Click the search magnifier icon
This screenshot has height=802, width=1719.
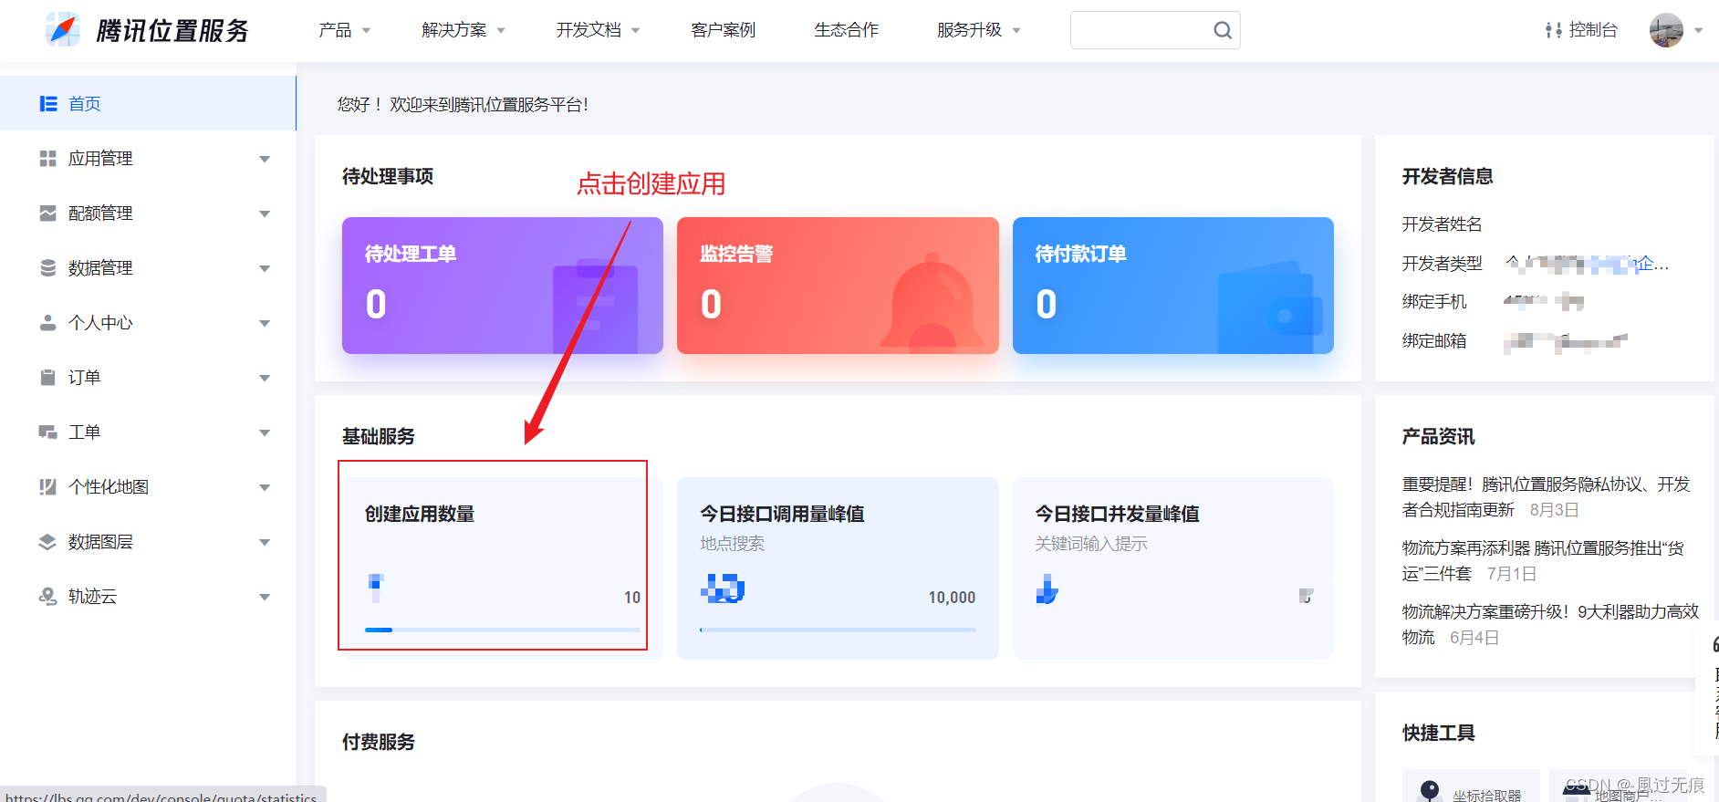[1223, 30]
